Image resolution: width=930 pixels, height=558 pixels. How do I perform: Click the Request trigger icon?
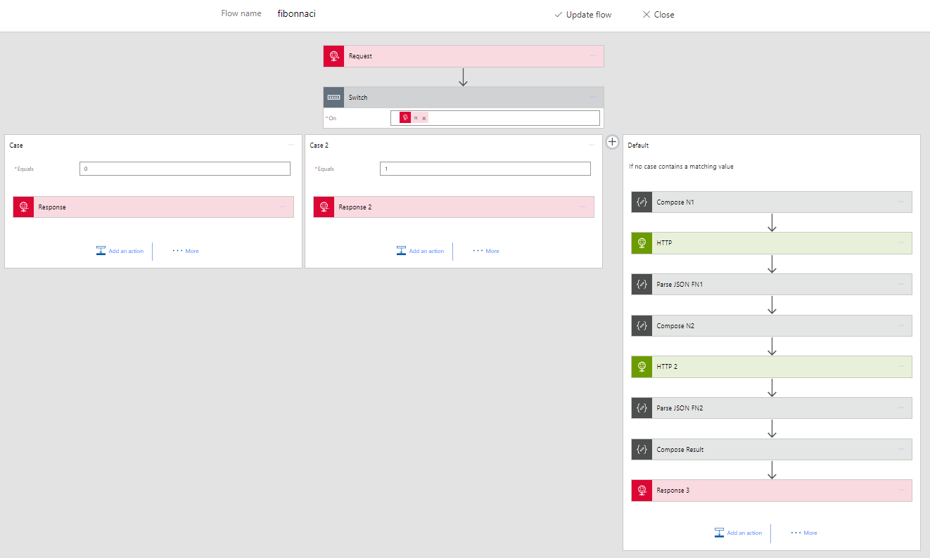point(333,56)
